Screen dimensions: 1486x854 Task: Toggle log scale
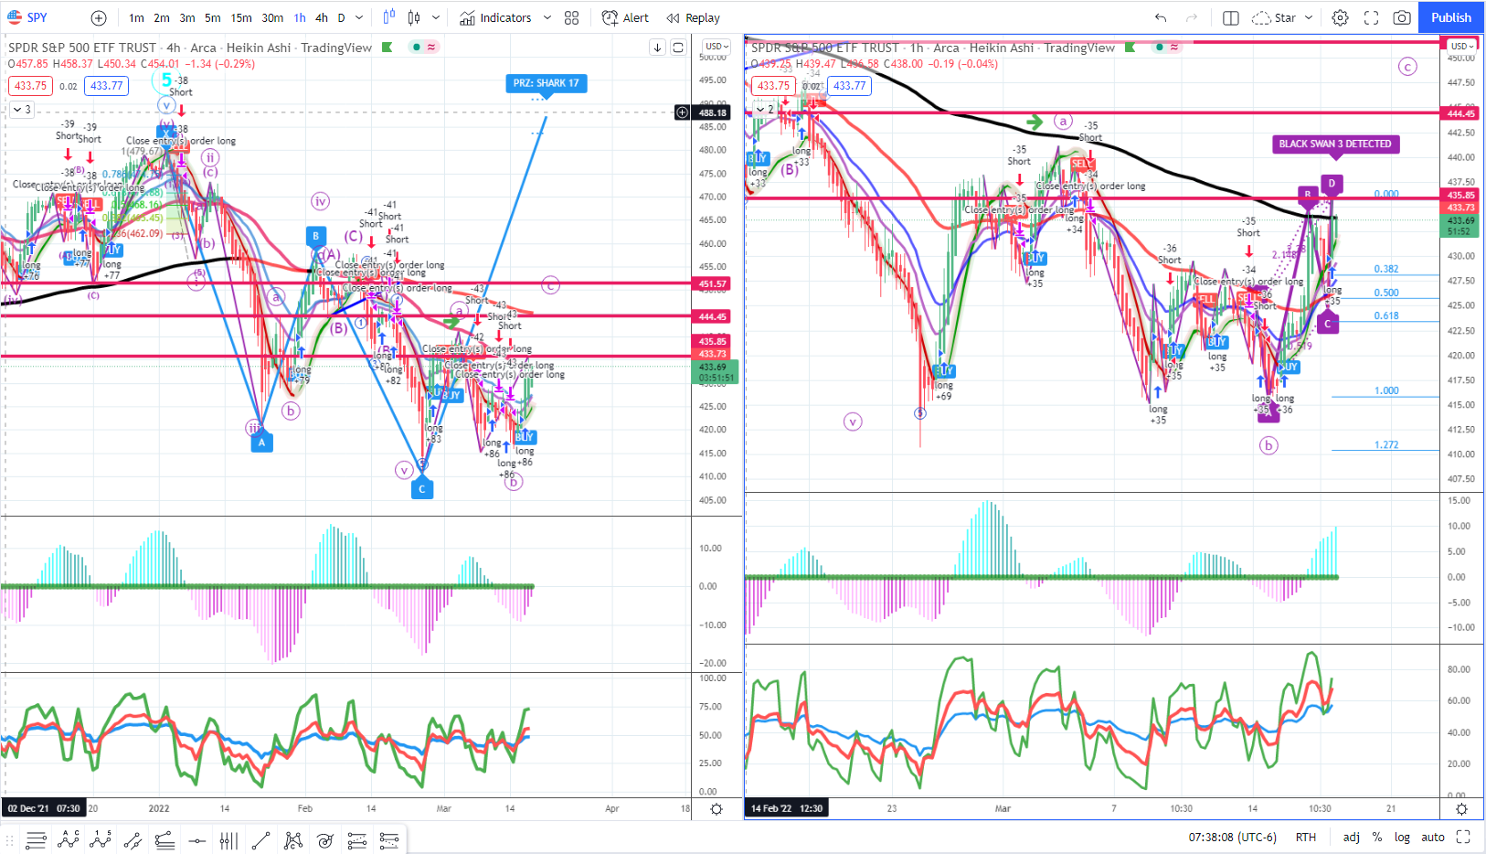click(1402, 837)
